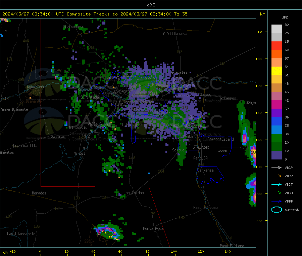The height and width of the screenshot is (256, 302).
Task: Click the purple 5 dBZ color band
Action: [x=276, y=155]
